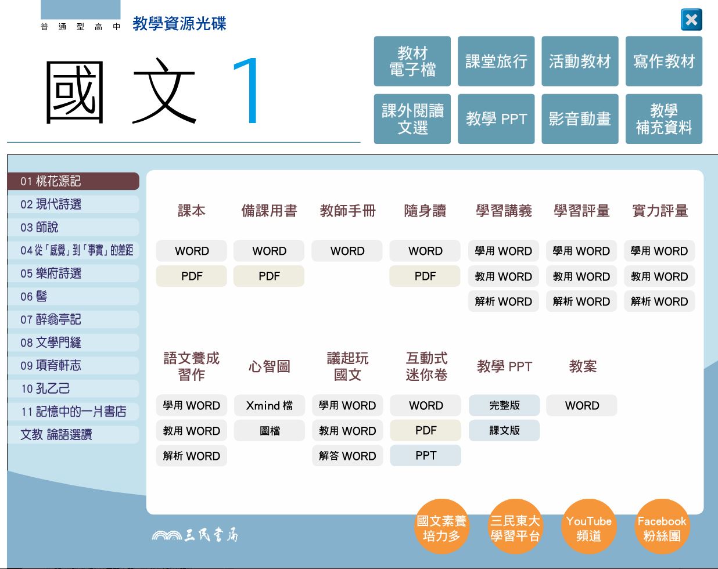Open 課堂旅行 section
Screen dimensions: 718x569
pos(496,61)
